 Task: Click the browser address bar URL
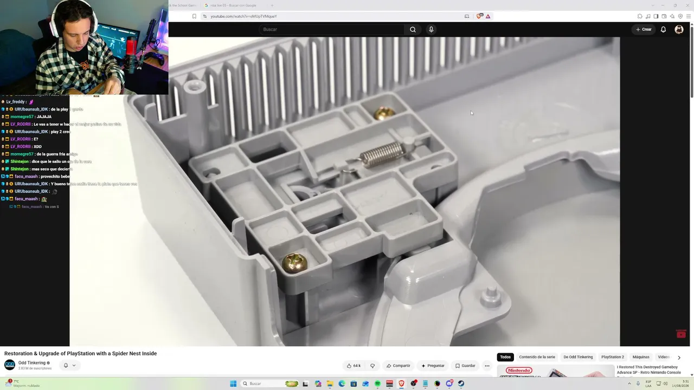243,16
